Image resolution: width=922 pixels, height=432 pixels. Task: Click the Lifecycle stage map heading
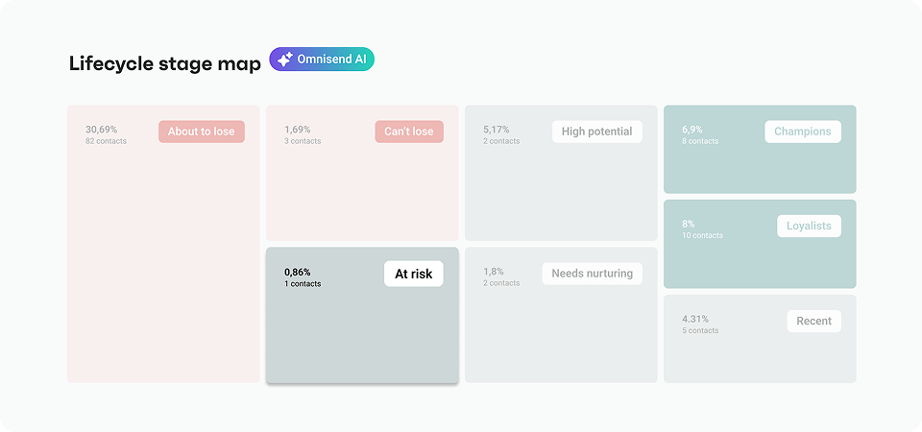pos(165,63)
